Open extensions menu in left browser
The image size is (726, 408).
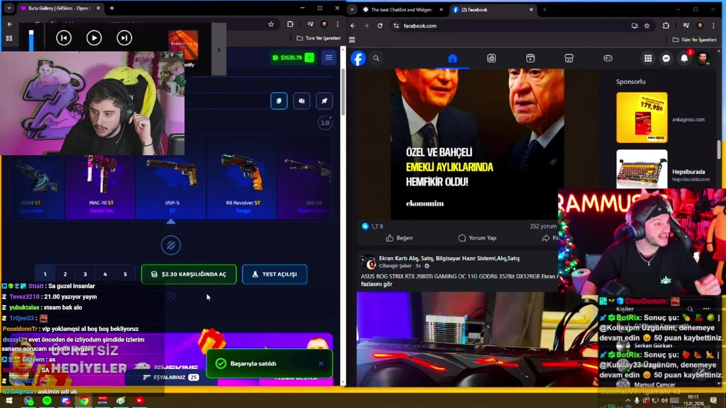coord(290,24)
